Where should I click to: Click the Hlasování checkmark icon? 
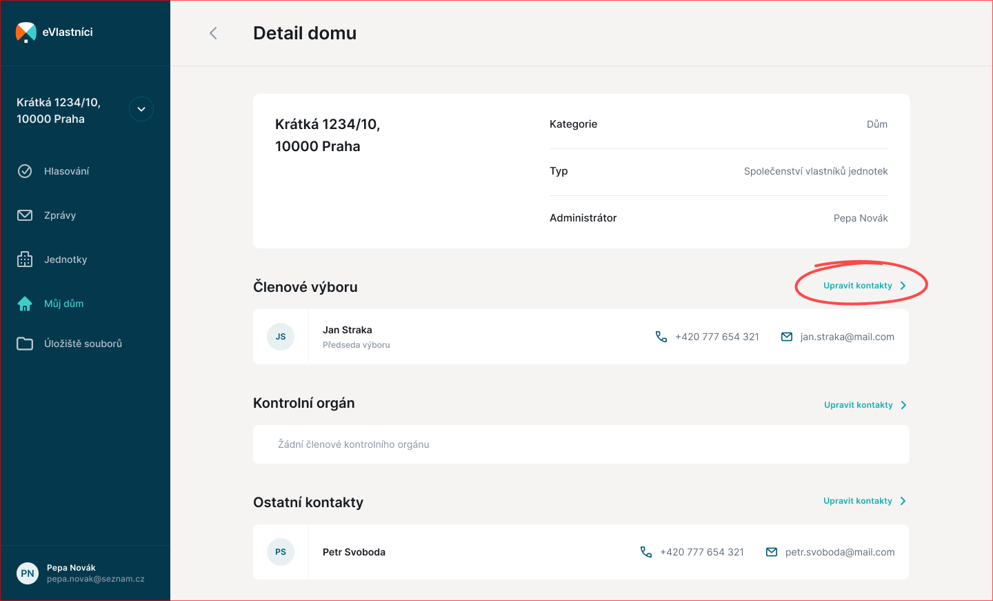(x=25, y=171)
